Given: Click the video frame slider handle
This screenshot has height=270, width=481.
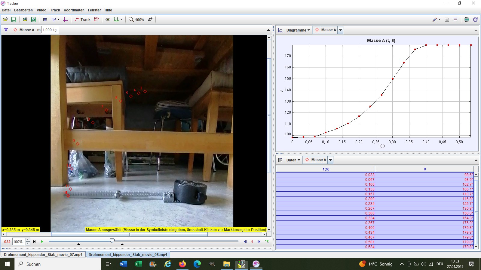Looking at the screenshot, I should [x=112, y=241].
